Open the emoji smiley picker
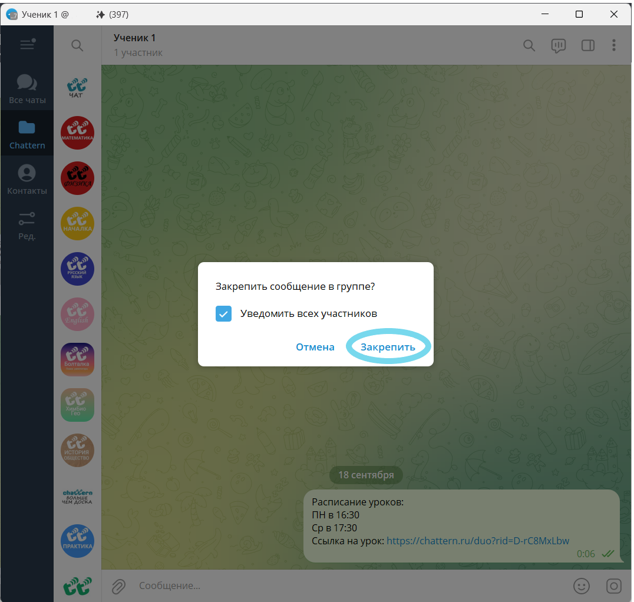Image resolution: width=634 pixels, height=602 pixels. 582,586
